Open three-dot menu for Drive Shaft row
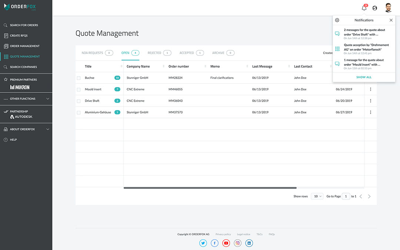This screenshot has height=250, width=400. point(370,101)
